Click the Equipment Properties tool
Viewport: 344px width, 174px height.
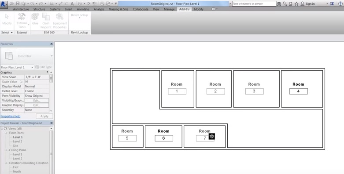pyautogui.click(x=59, y=21)
